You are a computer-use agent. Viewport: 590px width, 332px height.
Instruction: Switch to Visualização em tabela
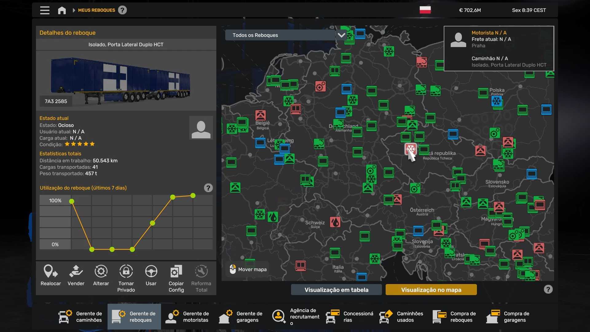coord(336,290)
